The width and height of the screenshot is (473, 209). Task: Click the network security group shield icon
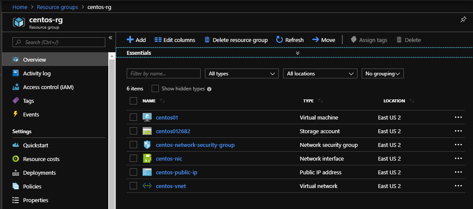tap(147, 145)
